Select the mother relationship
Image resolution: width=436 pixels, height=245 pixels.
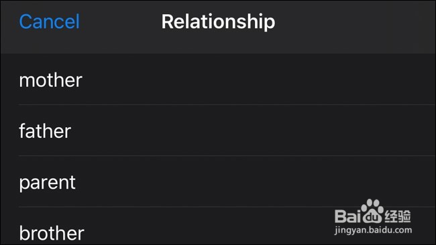pos(218,80)
